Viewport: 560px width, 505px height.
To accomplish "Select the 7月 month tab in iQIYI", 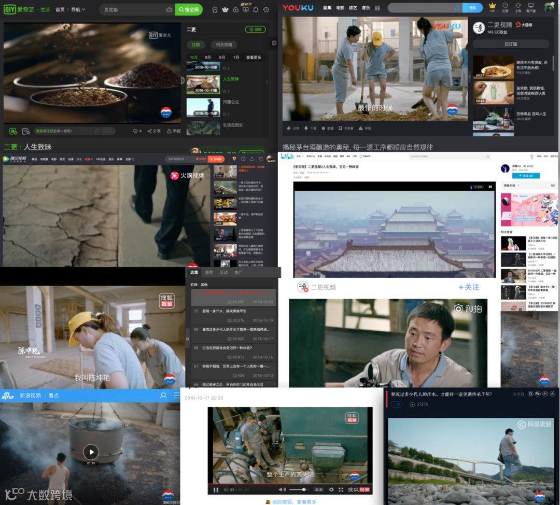I will pyautogui.click(x=236, y=57).
